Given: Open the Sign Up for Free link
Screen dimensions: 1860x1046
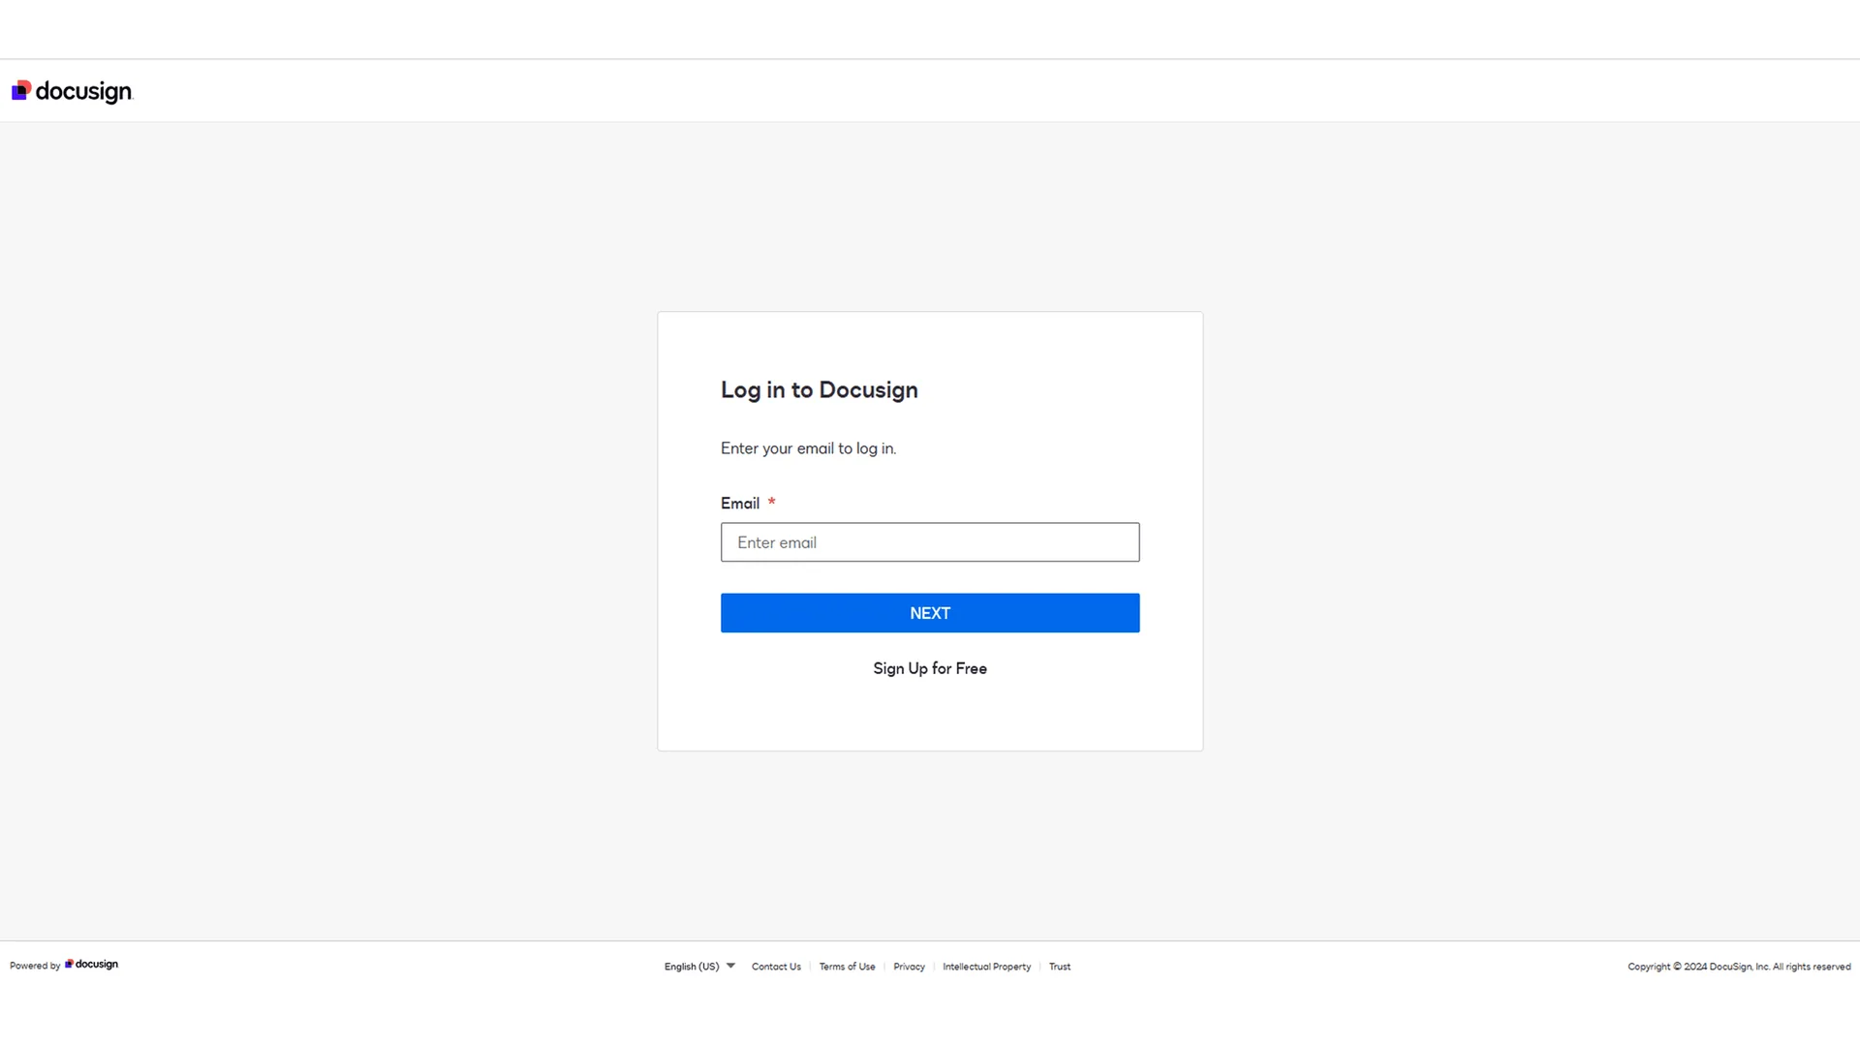Looking at the screenshot, I should 930,668.
